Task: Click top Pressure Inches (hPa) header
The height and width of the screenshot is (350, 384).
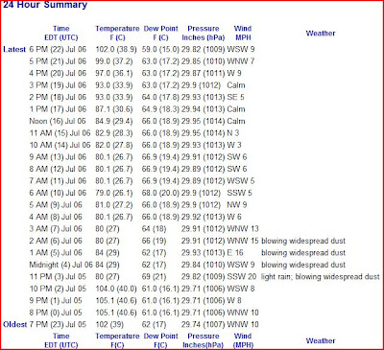Action: pyautogui.click(x=204, y=34)
